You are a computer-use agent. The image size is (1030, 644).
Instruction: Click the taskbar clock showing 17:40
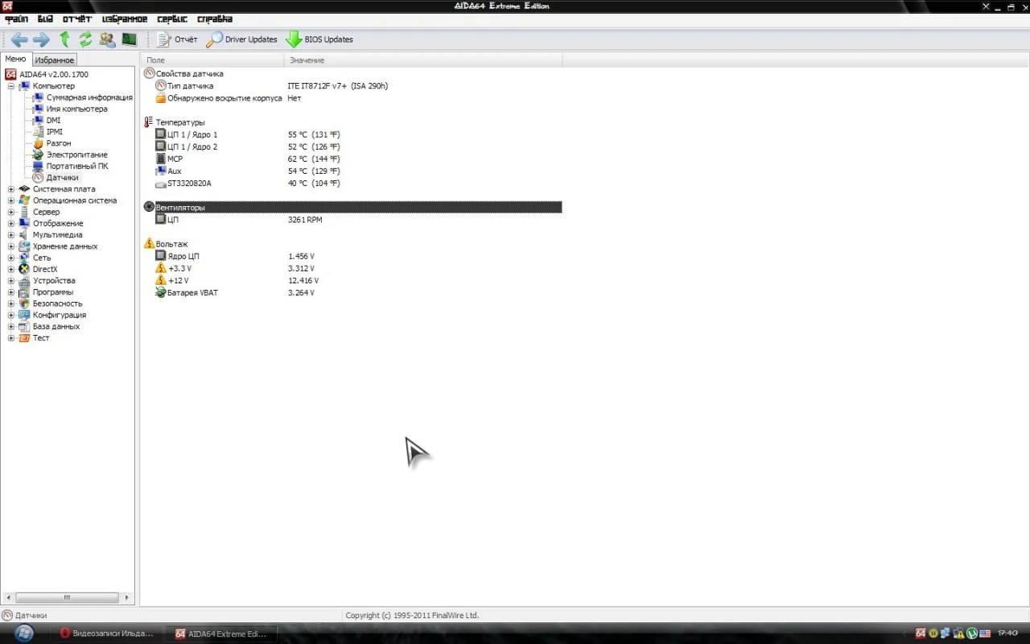coord(1007,634)
